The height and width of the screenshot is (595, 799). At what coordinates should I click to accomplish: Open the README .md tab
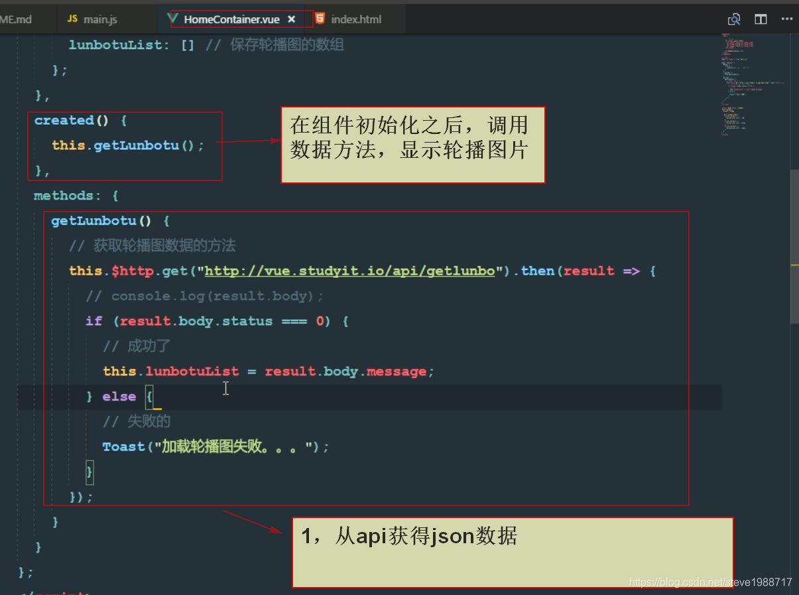16,19
